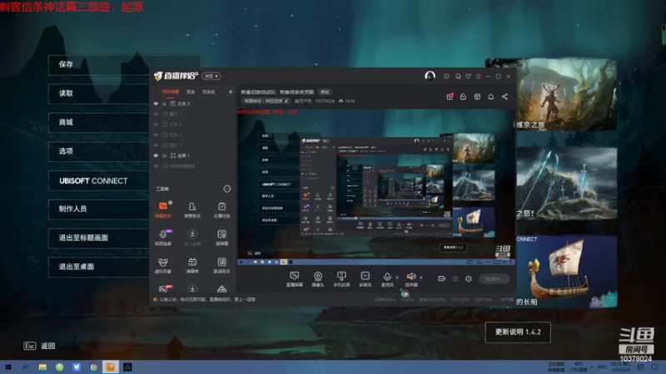Click the greyed-out 多人连麦 tool
This screenshot has height=374, width=666.
(192, 238)
